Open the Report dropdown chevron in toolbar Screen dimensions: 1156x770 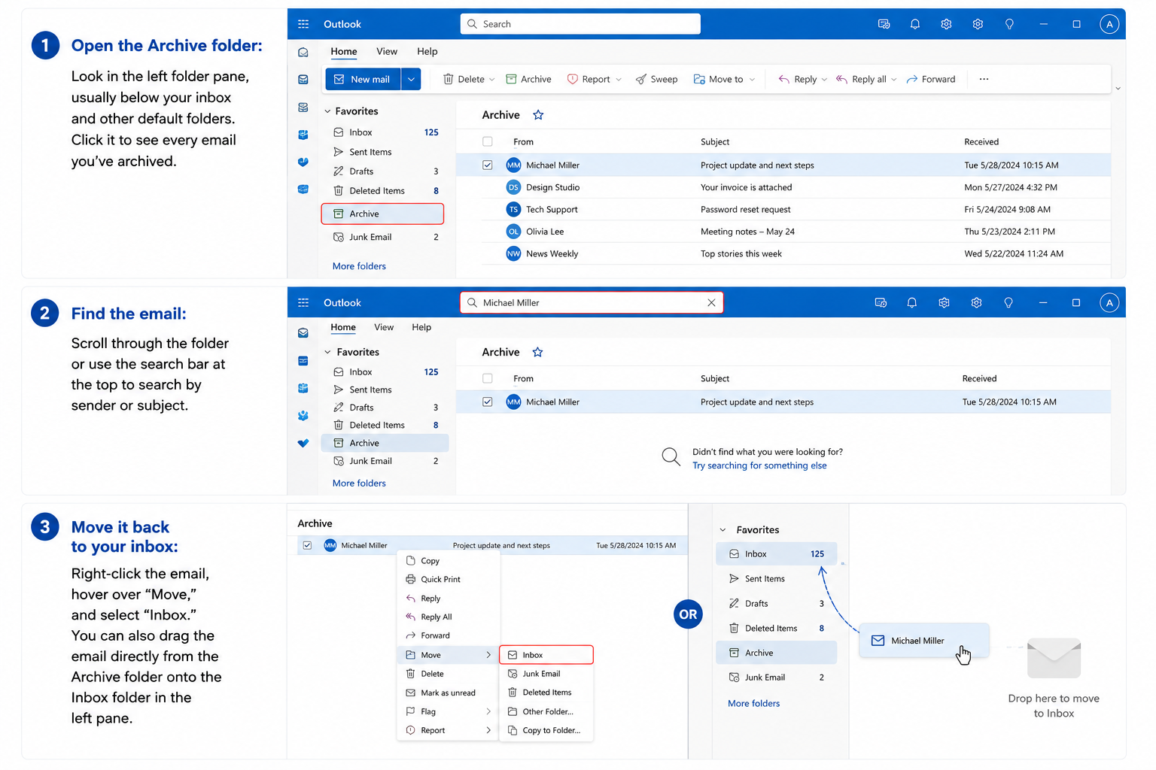tap(619, 79)
